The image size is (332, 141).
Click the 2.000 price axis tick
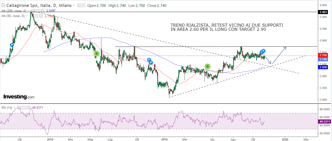pos(323,100)
